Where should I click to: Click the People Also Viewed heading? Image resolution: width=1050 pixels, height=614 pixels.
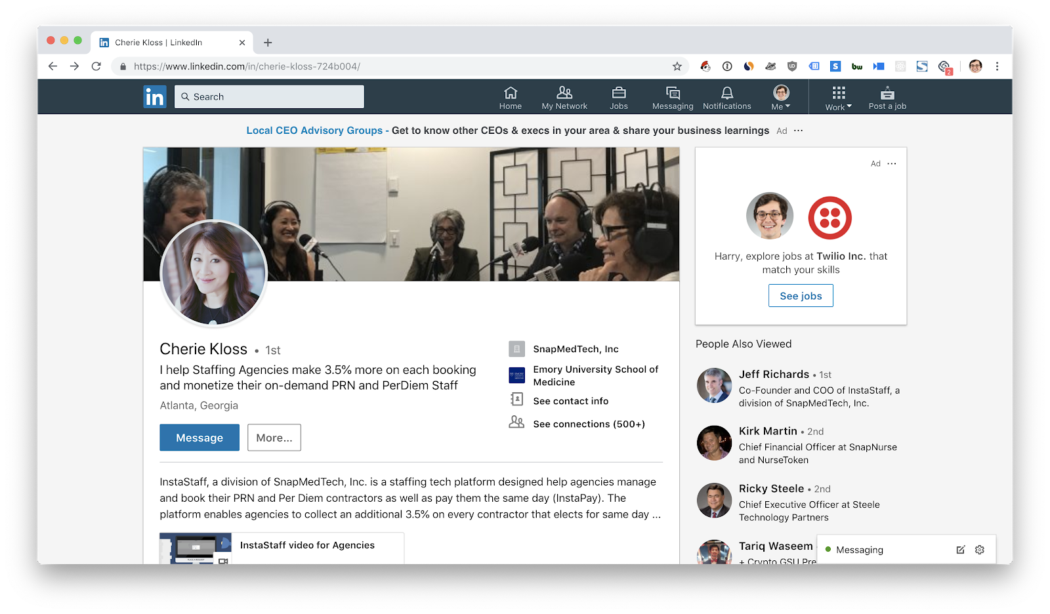click(x=744, y=344)
